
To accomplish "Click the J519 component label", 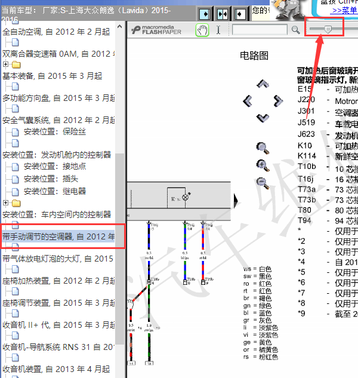I will (306, 122).
